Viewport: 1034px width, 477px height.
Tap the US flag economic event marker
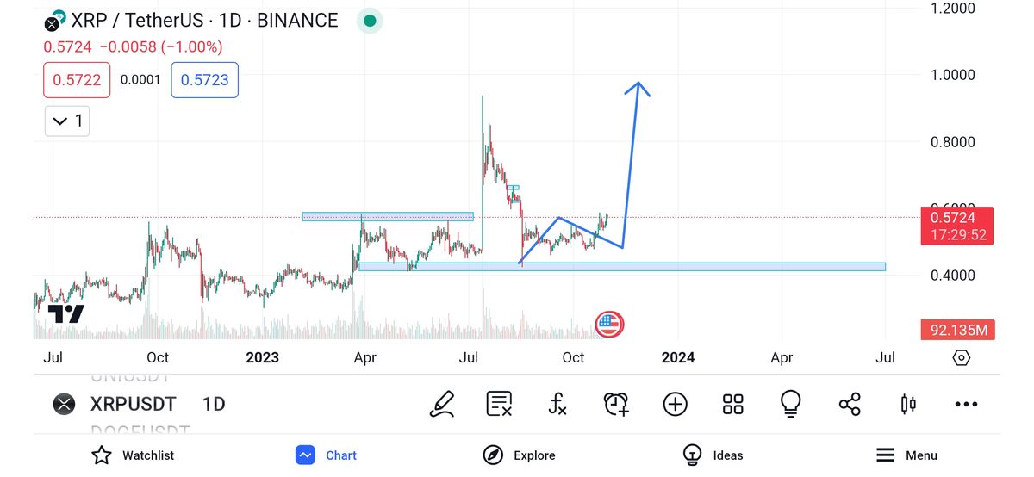click(609, 325)
